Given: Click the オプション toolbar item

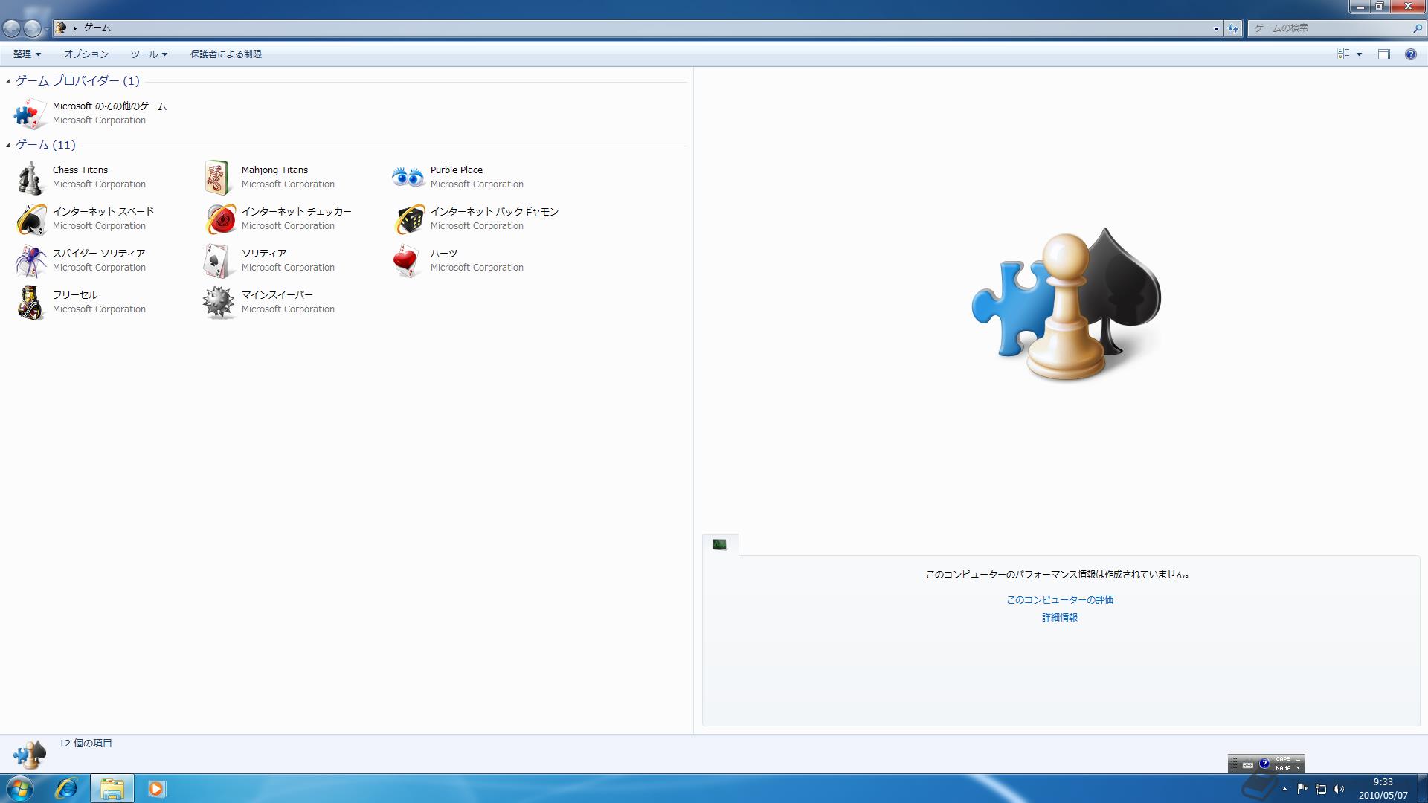Looking at the screenshot, I should (x=86, y=54).
